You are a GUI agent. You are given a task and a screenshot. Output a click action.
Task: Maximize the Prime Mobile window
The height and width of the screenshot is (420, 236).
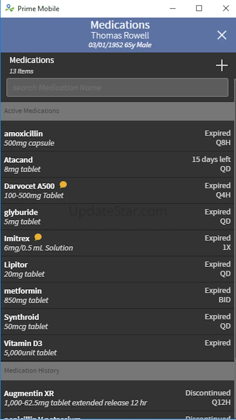[x=199, y=8]
